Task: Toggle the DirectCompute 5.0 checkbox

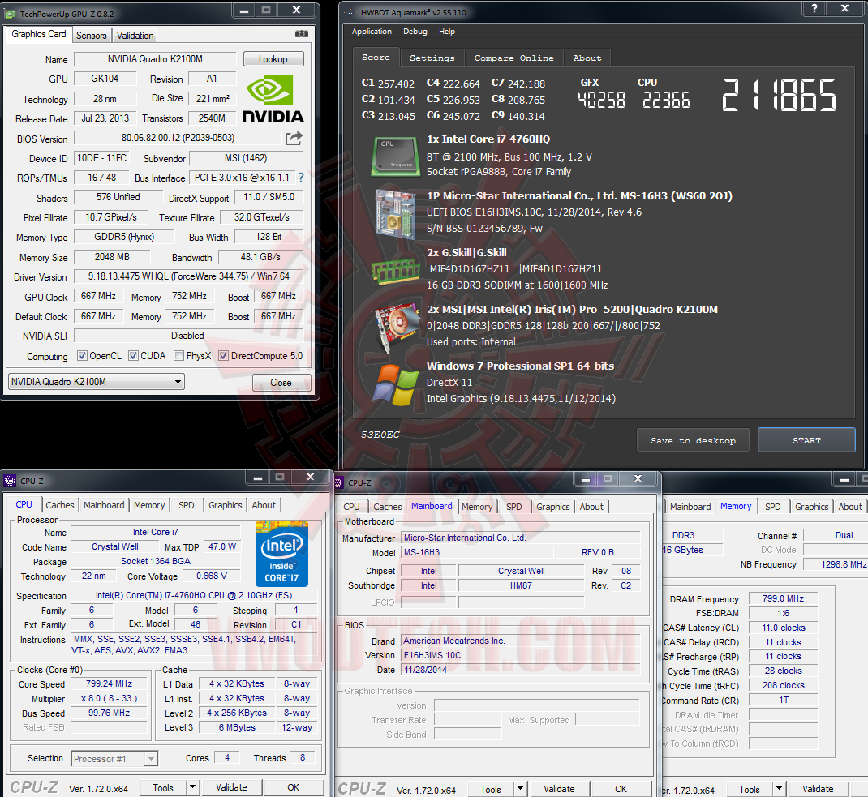Action: tap(223, 356)
